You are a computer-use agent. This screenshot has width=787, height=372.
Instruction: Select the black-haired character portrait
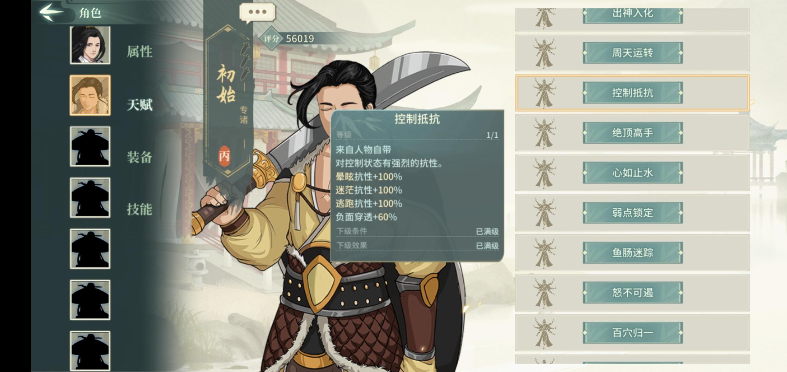(90, 45)
